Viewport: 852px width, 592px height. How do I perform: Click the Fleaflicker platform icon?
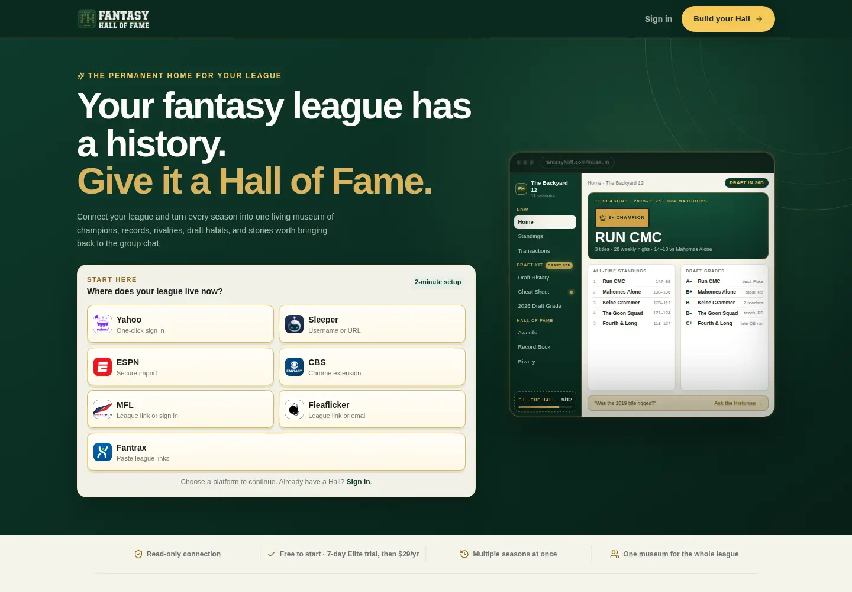pyautogui.click(x=295, y=409)
